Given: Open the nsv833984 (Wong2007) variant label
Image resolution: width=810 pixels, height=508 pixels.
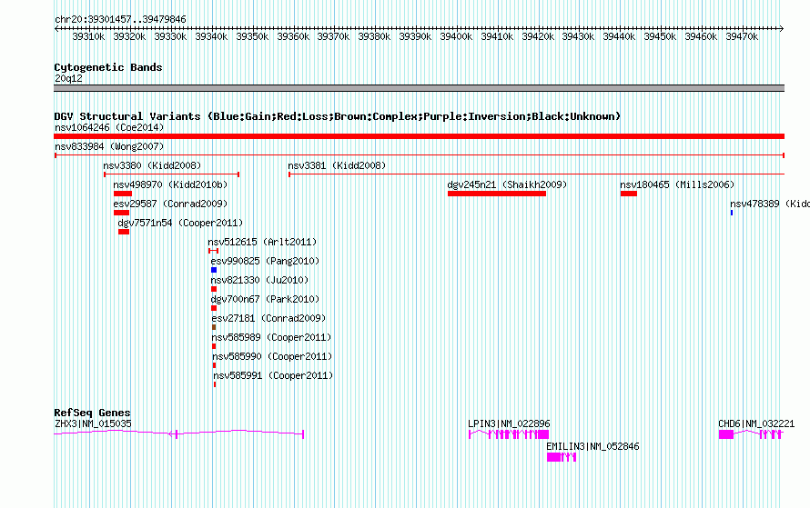Looking at the screenshot, I should pyautogui.click(x=109, y=146).
